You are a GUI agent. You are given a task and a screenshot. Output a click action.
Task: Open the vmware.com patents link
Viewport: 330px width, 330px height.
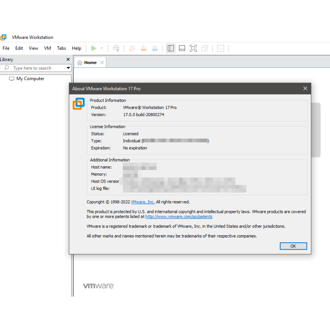pos(179,217)
